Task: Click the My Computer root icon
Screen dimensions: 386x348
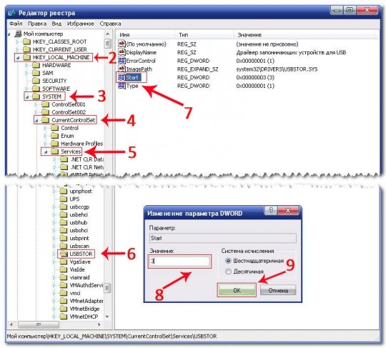Action: click(18, 34)
